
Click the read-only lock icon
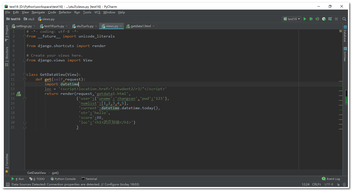point(338,184)
